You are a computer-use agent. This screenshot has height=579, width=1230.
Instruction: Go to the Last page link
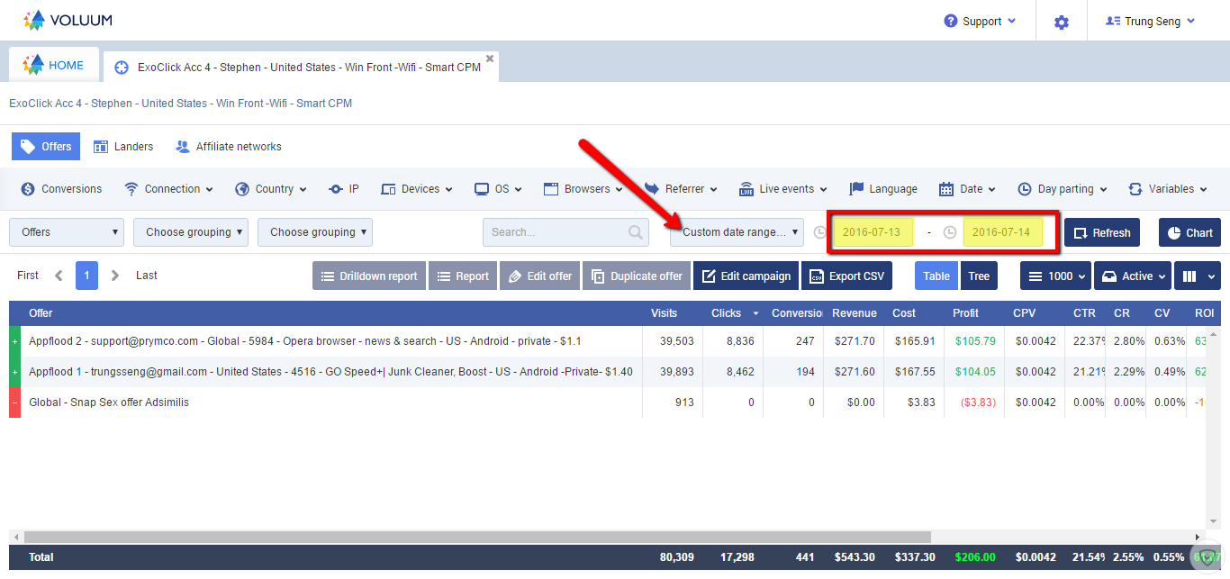coord(147,276)
